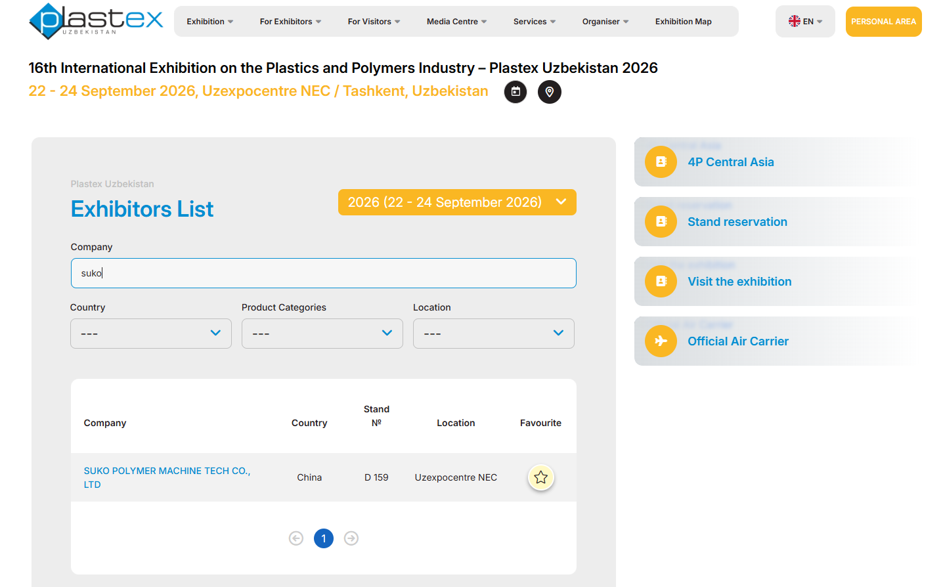This screenshot has width=943, height=587.
Task: Click the Plastex Uzbekistan logo
Action: (x=96, y=21)
